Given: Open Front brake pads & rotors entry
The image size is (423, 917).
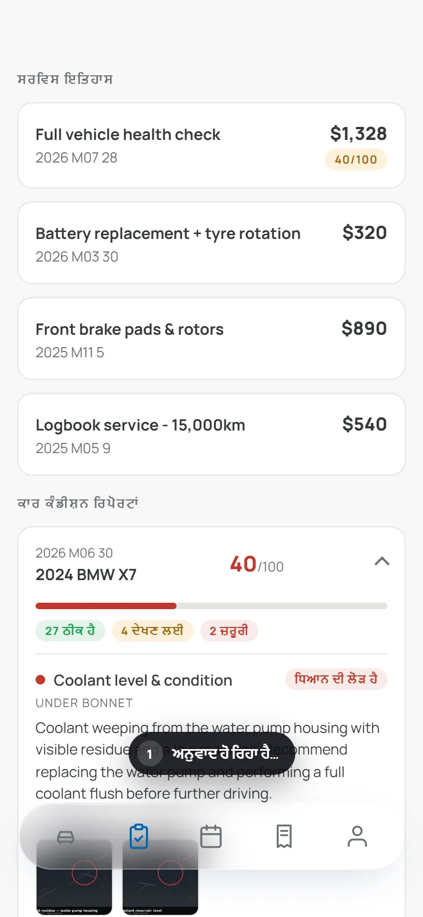Looking at the screenshot, I should pyautogui.click(x=211, y=338).
